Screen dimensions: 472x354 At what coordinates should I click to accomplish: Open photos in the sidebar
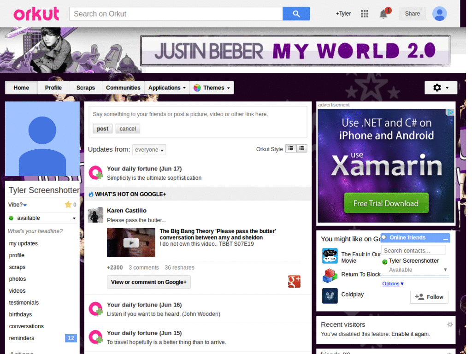click(x=18, y=279)
